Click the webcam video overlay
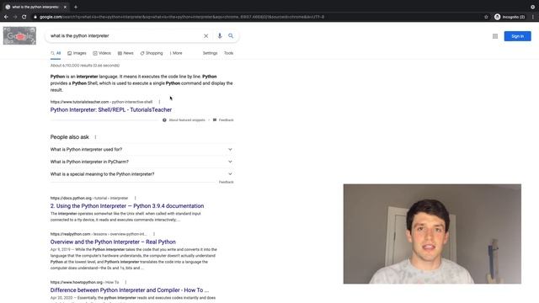The height and width of the screenshot is (303, 539). (432, 234)
